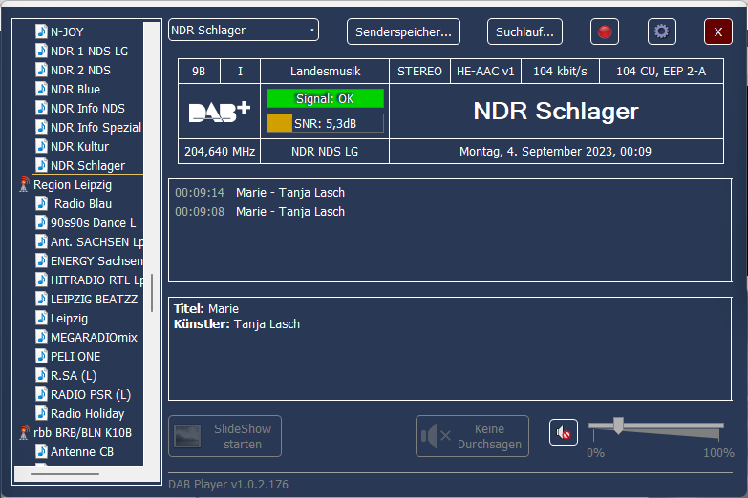Click the NDR NDS LG ensemble cell
The height and width of the screenshot is (498, 748).
[x=325, y=151]
